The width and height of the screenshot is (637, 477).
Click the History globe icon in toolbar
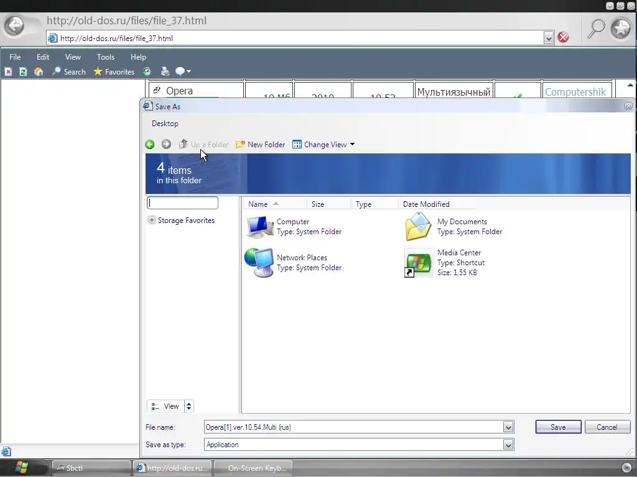(x=147, y=72)
